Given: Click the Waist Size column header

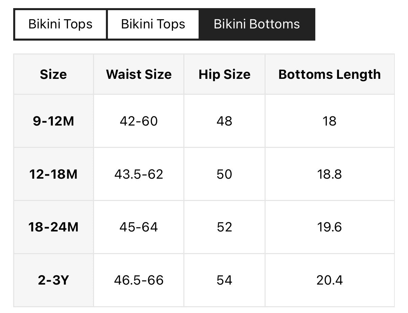Looking at the screenshot, I should (x=139, y=74).
